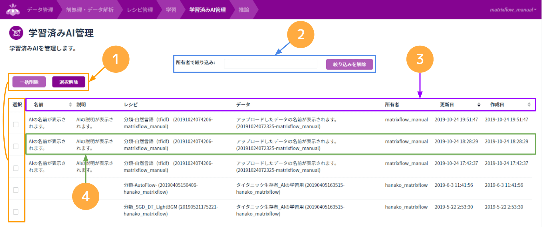Focus the 所有者で絞り込み input field

(x=271, y=64)
